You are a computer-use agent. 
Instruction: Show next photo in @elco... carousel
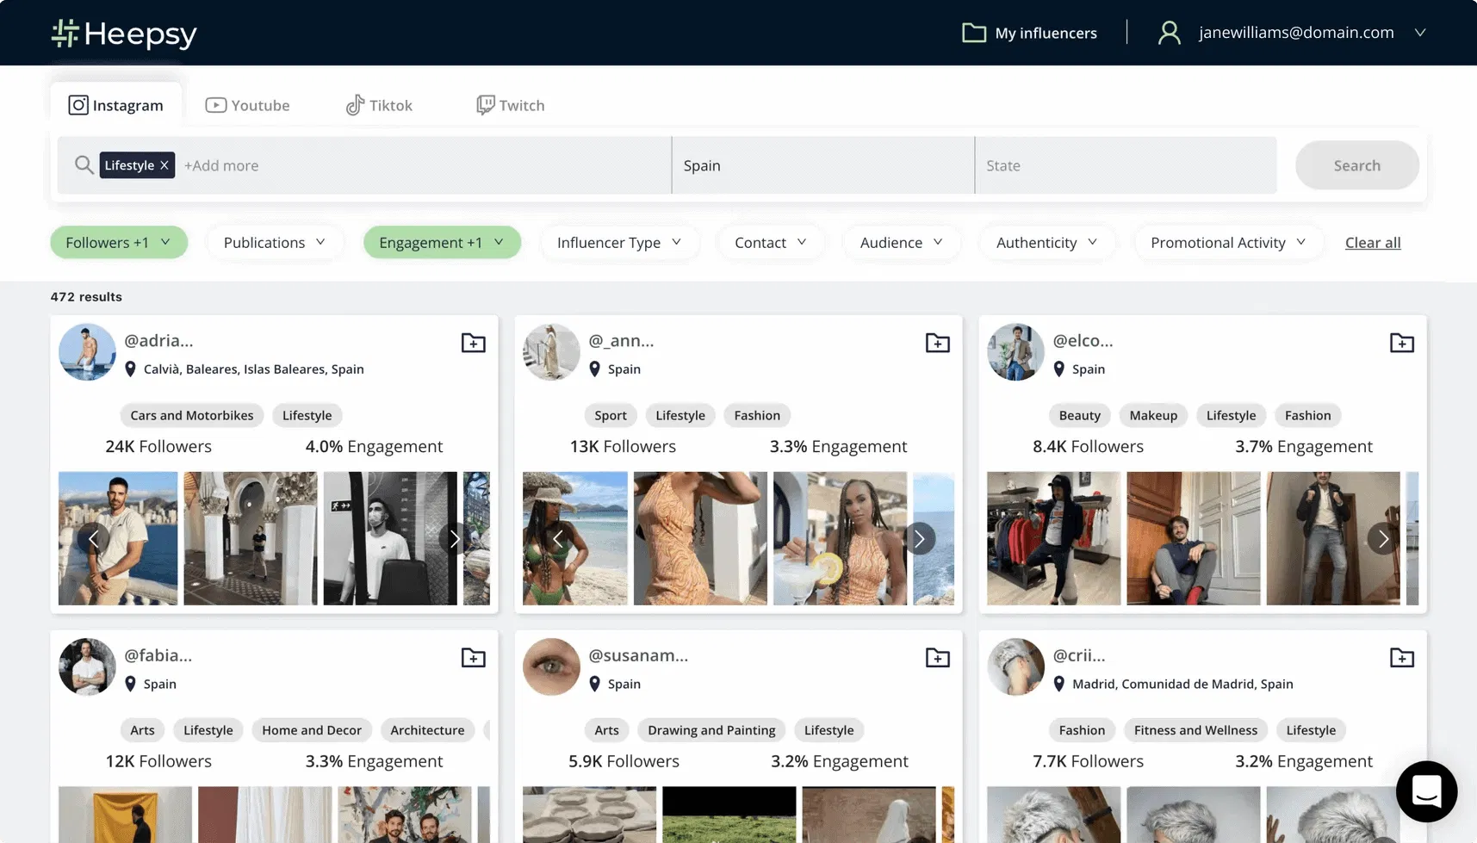[x=1383, y=539]
